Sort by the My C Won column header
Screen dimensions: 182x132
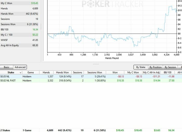[133, 72]
